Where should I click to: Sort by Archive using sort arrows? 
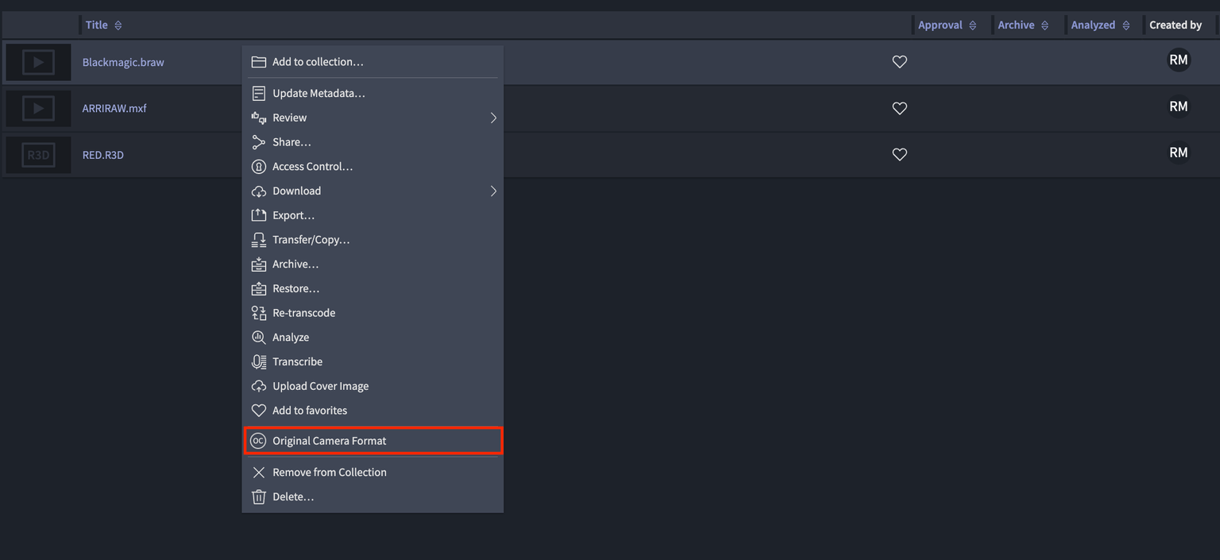pyautogui.click(x=1044, y=25)
